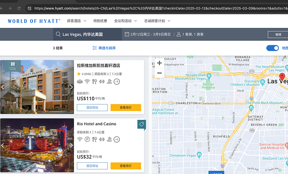
Task: Click dining amenity icon for Rio Hotel
Action: click(94, 139)
